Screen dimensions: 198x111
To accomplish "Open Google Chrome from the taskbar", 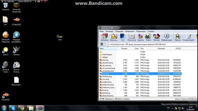I will click(22, 108).
